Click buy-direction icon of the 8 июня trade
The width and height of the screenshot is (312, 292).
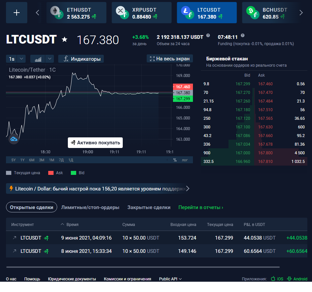pos(46,251)
